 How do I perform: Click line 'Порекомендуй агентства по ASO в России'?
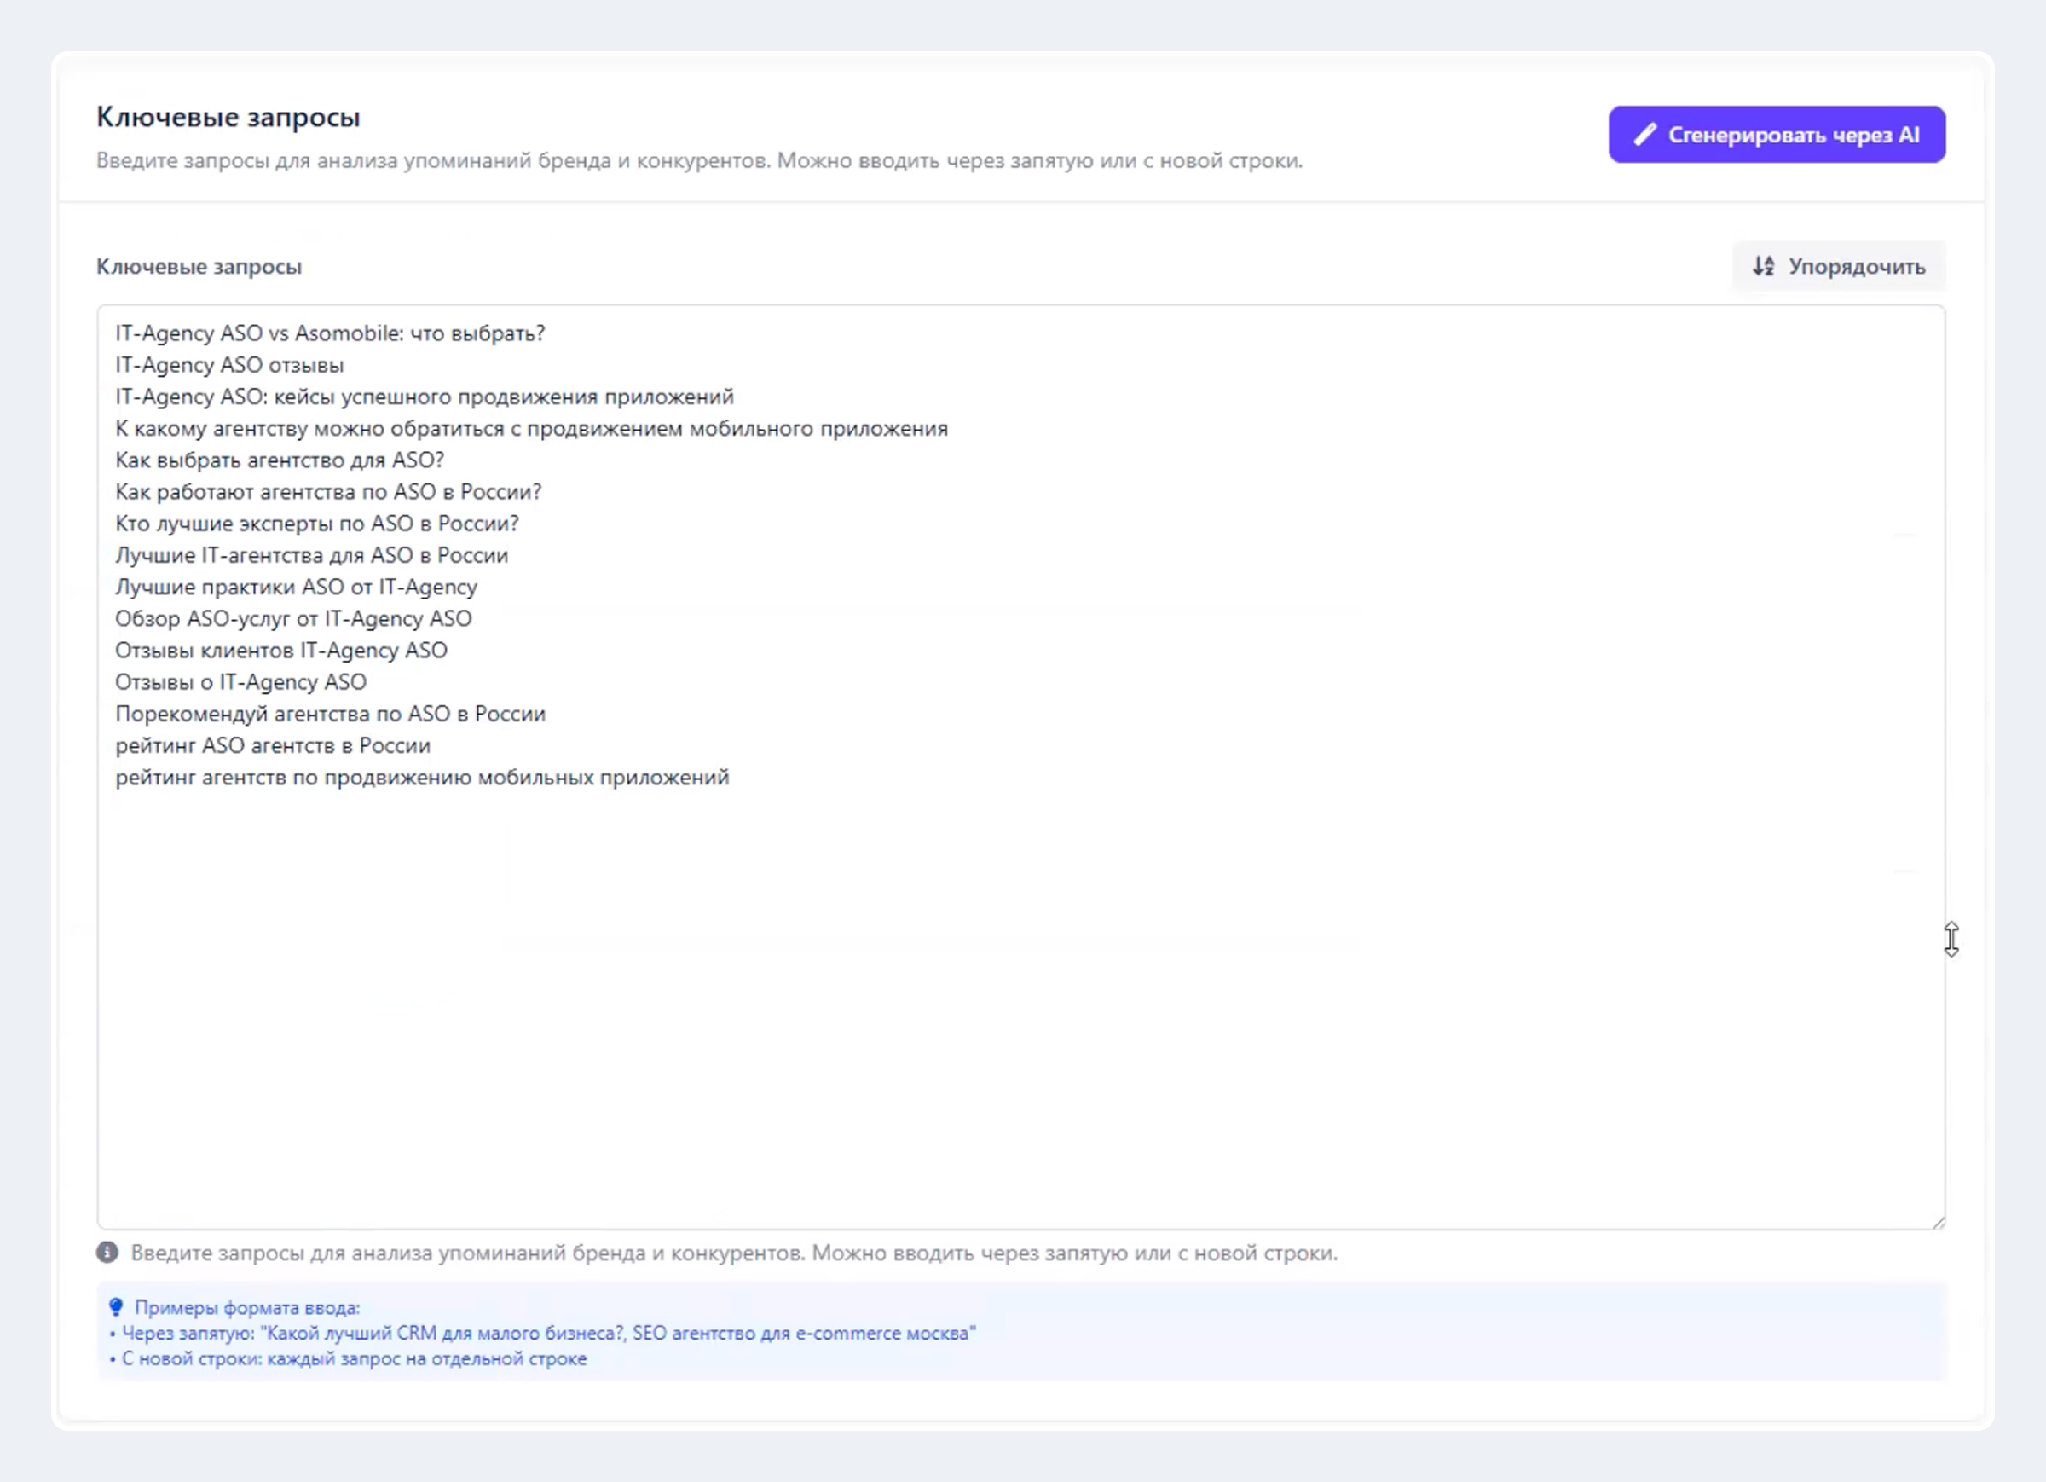(330, 714)
